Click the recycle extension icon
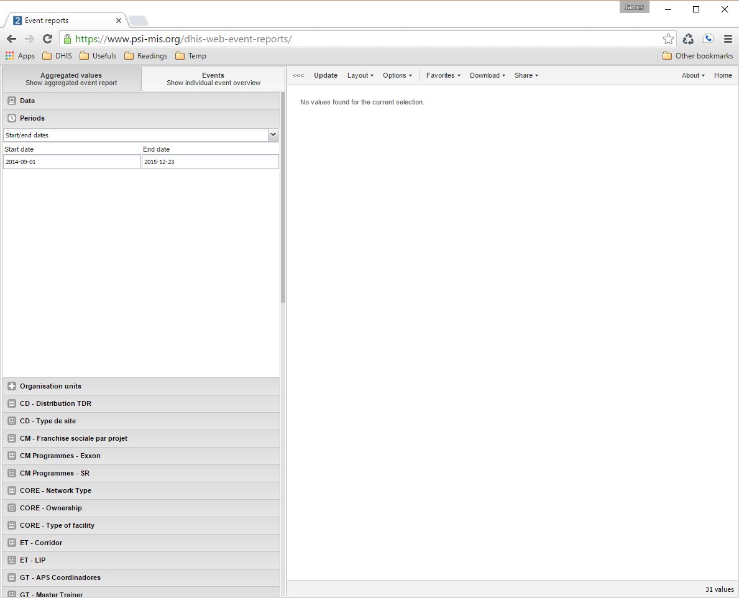The image size is (739, 598). tap(688, 39)
